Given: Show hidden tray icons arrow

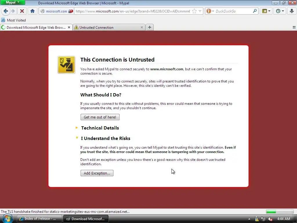Looking at the screenshot, I should click(249, 219).
